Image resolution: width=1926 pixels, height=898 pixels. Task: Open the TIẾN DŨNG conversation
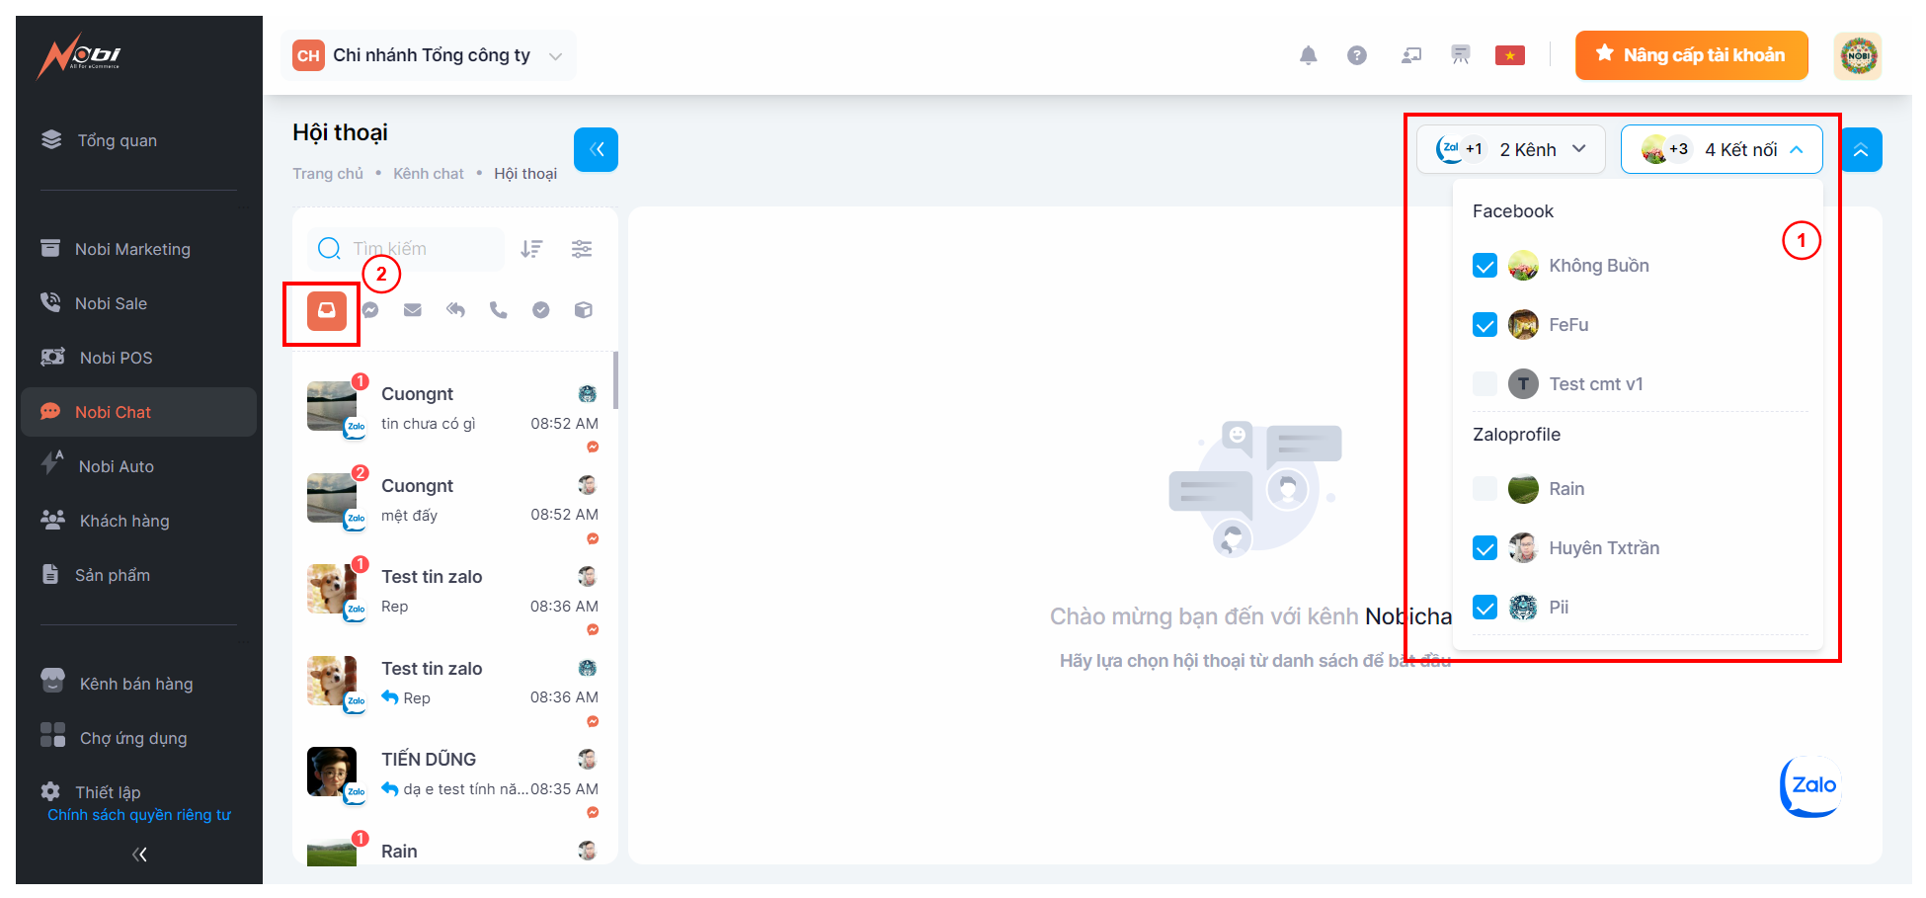(454, 773)
